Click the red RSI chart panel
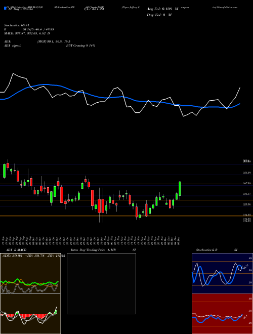Image resolution: width=253 pixels, height=334 pixels. click(222, 314)
